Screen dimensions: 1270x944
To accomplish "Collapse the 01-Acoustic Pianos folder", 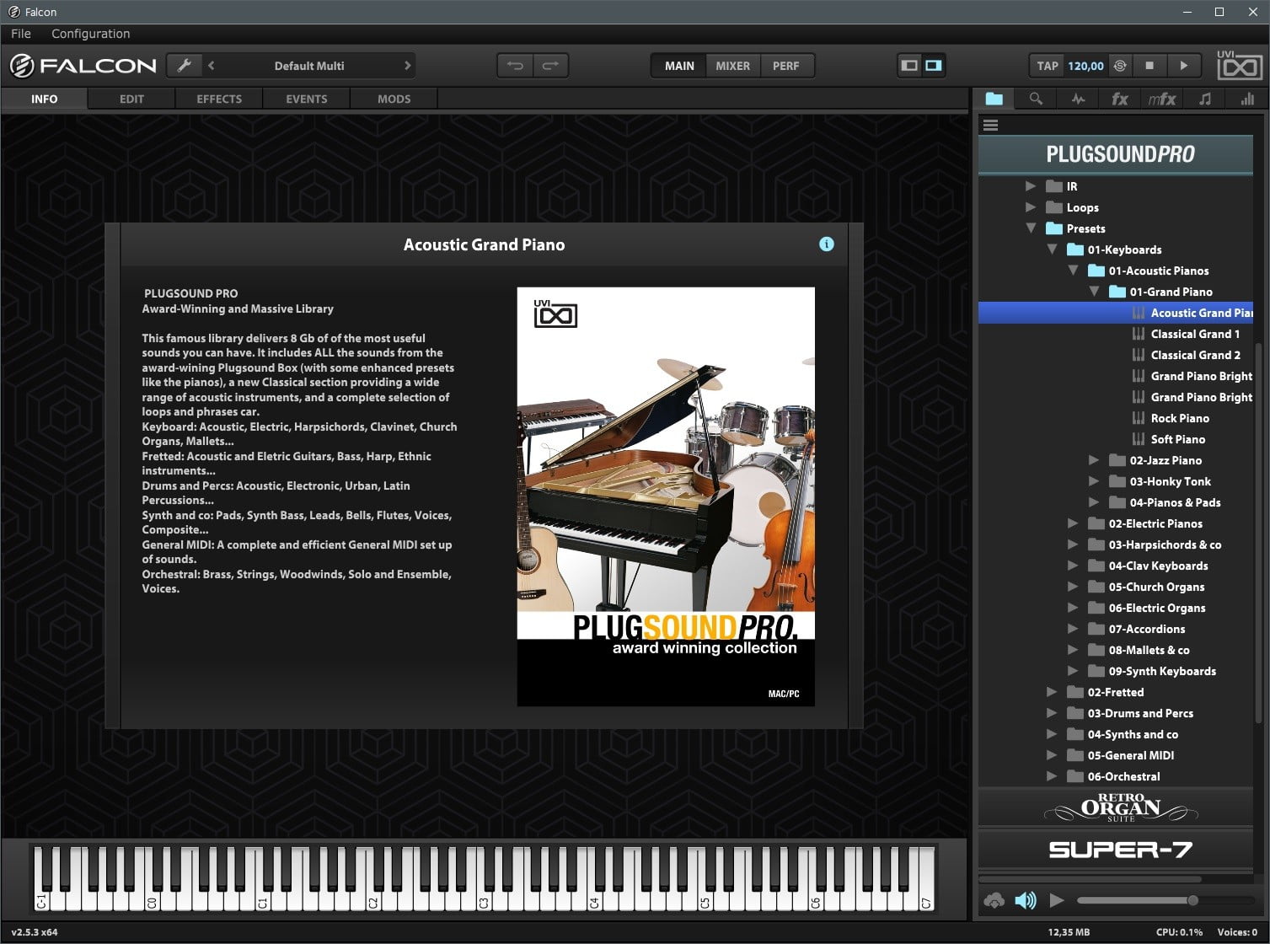I will click(x=1073, y=271).
